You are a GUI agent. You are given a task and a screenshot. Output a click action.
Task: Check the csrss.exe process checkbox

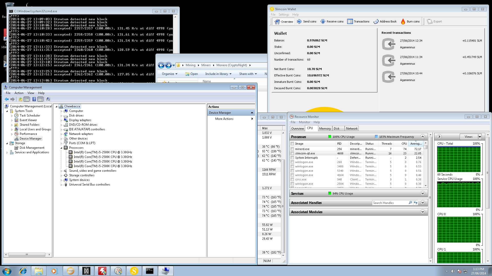[x=292, y=179]
